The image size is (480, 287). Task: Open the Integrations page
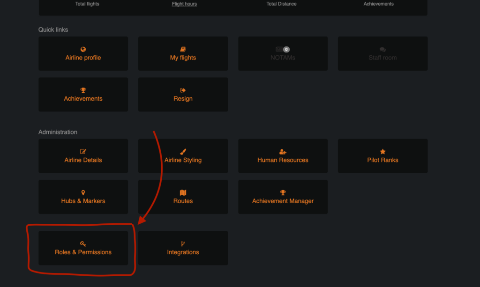(183, 248)
